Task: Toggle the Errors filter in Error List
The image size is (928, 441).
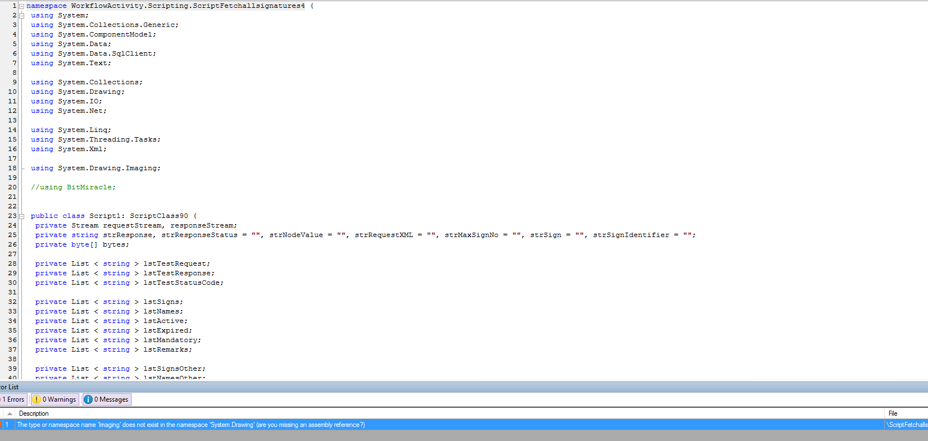Action: pos(12,399)
